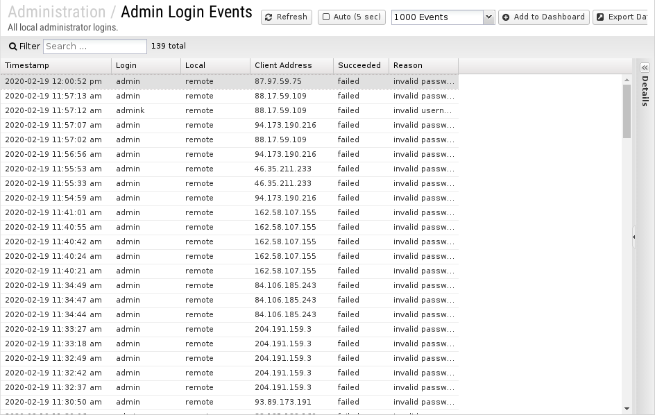Expand the Details panel double-chevron icon
This screenshot has width=655, height=415.
coord(645,68)
